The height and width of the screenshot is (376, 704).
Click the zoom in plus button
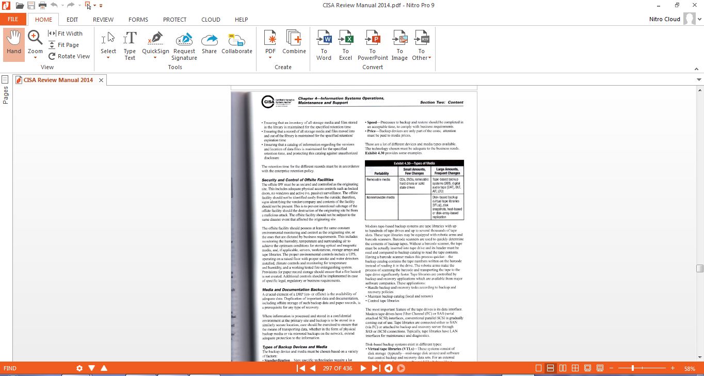(x=673, y=368)
